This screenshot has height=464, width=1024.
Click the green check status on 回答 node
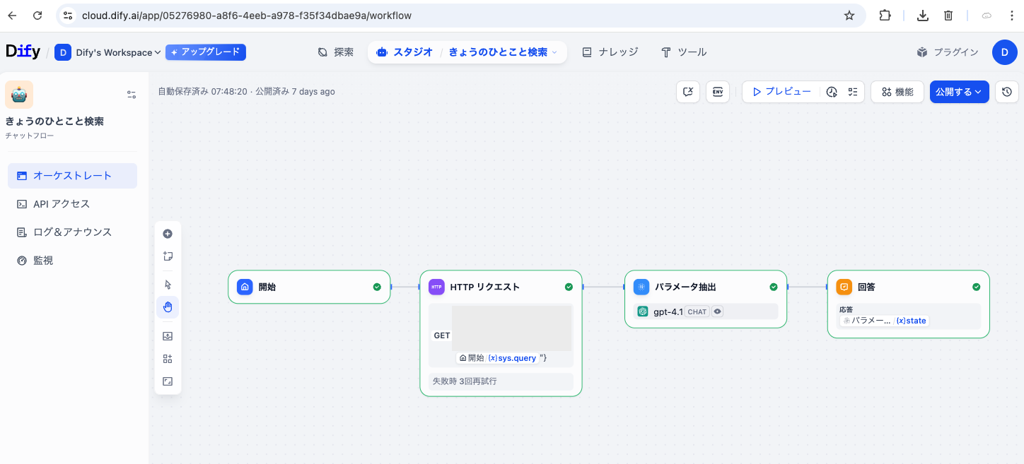click(x=977, y=287)
